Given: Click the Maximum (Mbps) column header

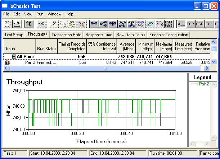Looking at the screenshot, I should pyautogui.click(x=164, y=46).
